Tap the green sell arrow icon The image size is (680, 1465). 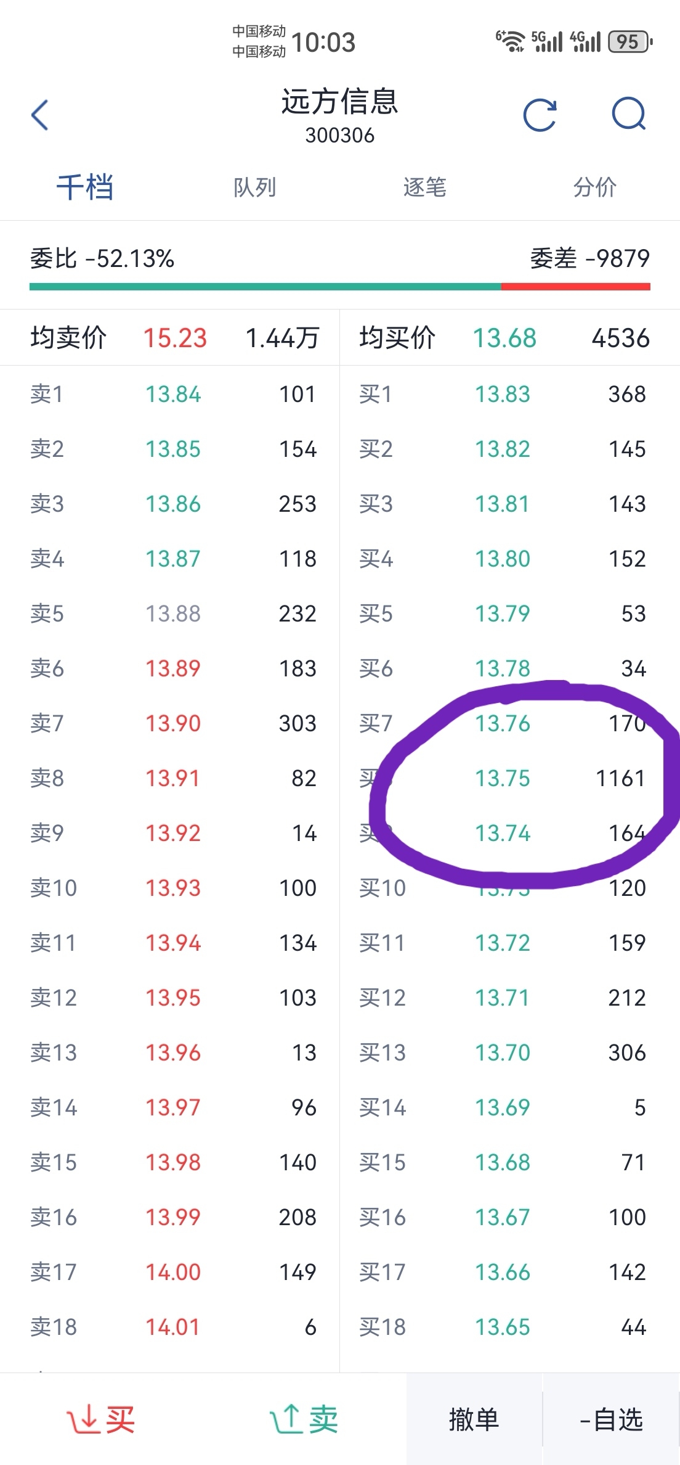click(x=285, y=1420)
